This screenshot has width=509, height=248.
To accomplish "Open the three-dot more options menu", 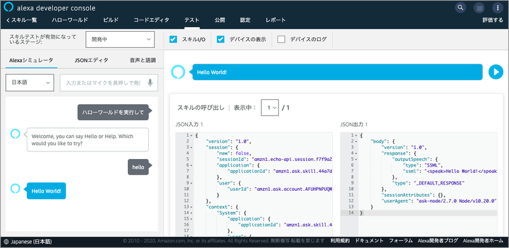I will [x=498, y=8].
